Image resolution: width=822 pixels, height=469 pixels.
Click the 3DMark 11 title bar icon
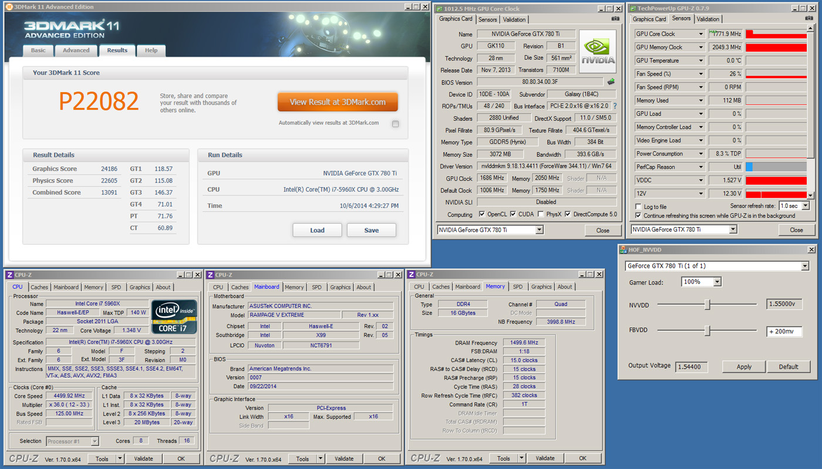tap(9, 7)
